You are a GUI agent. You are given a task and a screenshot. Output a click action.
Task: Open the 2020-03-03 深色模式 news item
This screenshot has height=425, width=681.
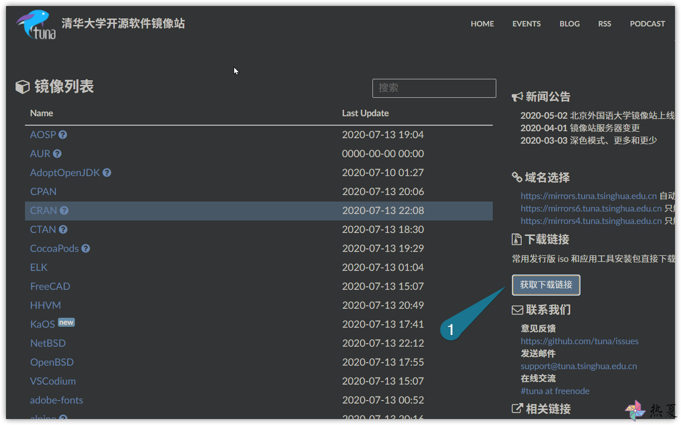[x=589, y=141]
